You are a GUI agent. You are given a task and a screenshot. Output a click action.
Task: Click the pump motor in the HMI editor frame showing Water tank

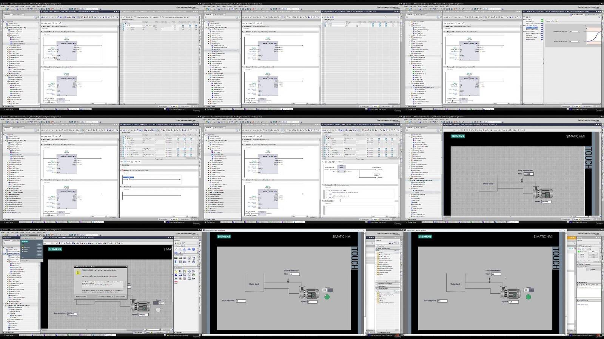[x=543, y=193]
